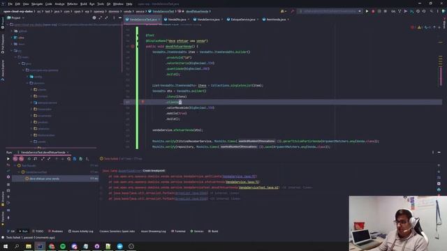Export test results from the Run toolbar
The height and width of the screenshot is (251, 447).
[x=81, y=159]
